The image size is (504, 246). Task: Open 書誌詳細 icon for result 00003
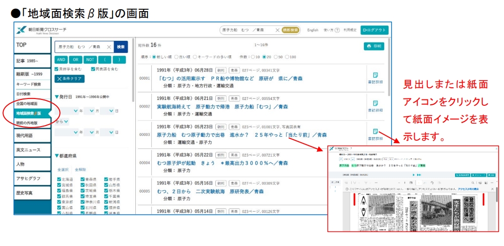pyautogui.click(x=375, y=131)
